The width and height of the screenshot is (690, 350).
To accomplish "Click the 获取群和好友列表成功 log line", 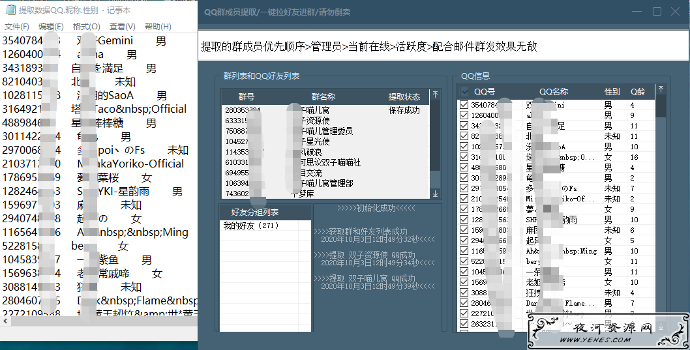I will (x=361, y=231).
